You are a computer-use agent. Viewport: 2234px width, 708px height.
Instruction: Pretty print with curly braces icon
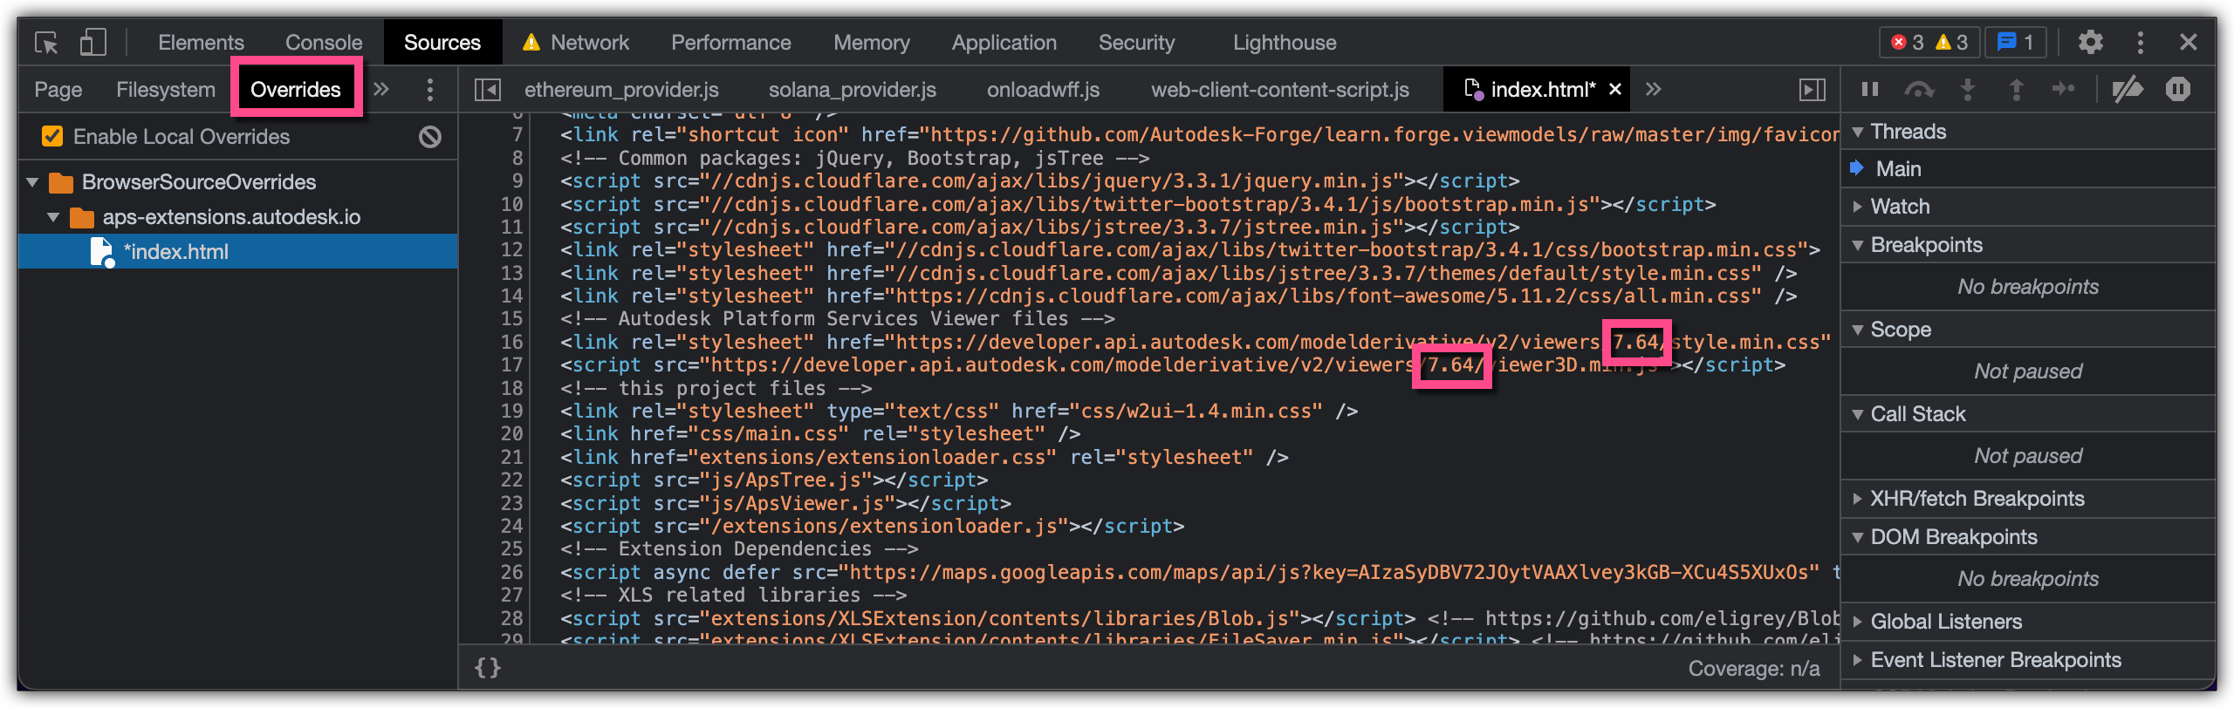(x=487, y=668)
